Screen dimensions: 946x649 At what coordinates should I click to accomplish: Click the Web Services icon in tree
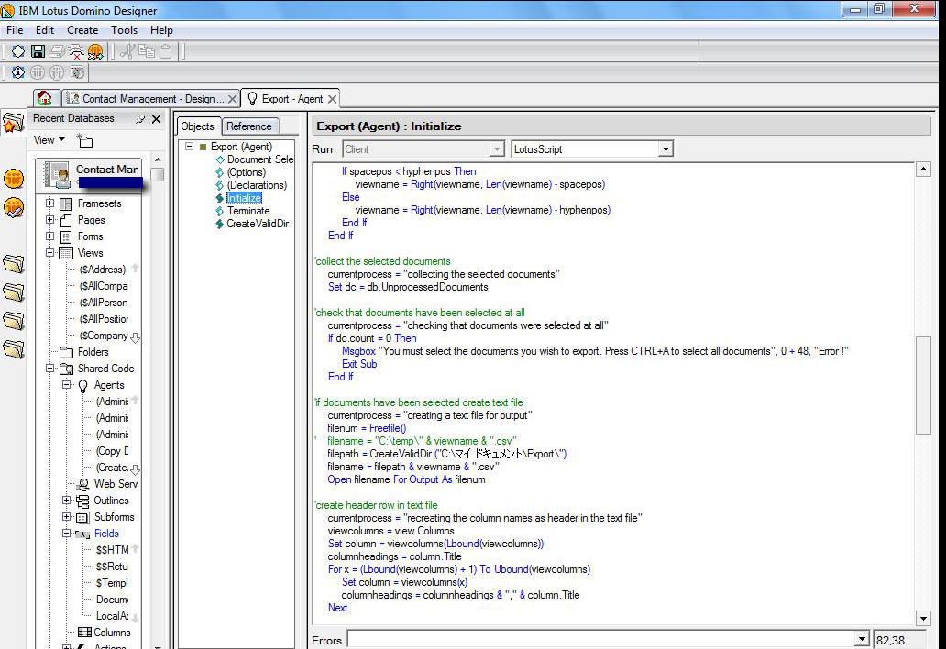(x=82, y=484)
